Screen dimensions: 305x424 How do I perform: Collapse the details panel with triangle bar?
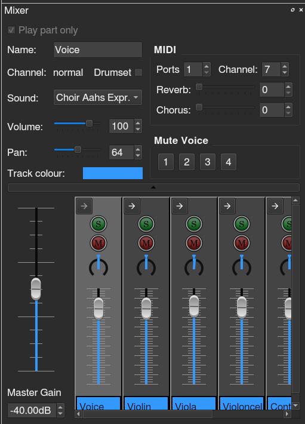(153, 188)
